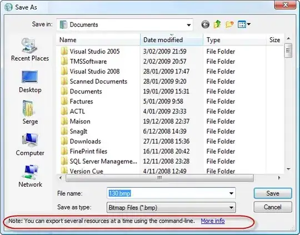Image resolution: width=300 pixels, height=235 pixels.
Task: Select the ACTL folder icon
Action: (x=64, y=111)
